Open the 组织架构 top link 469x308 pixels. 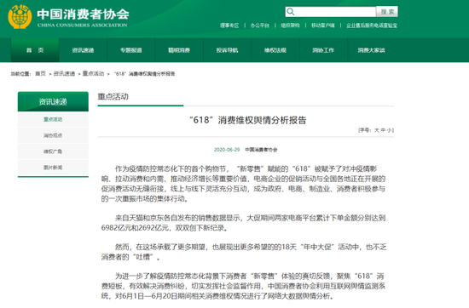click(290, 26)
